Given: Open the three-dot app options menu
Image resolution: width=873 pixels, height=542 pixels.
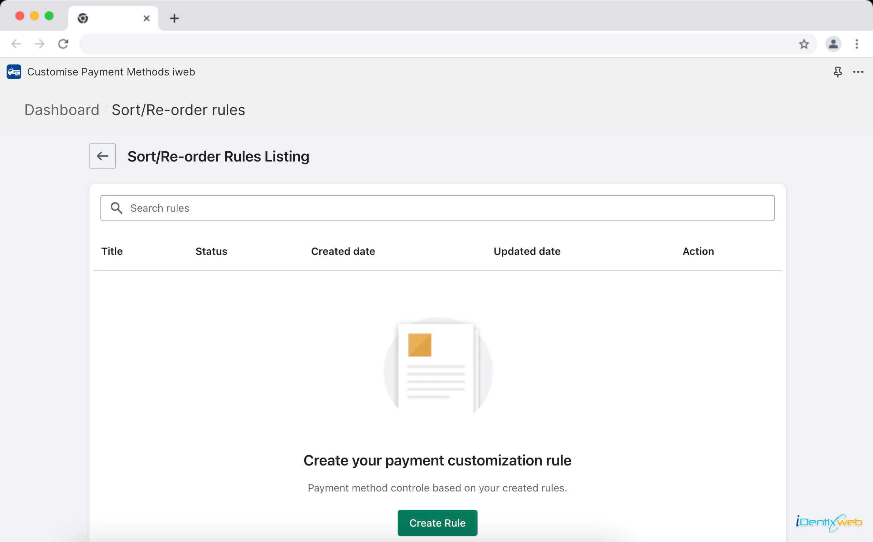Looking at the screenshot, I should (858, 72).
